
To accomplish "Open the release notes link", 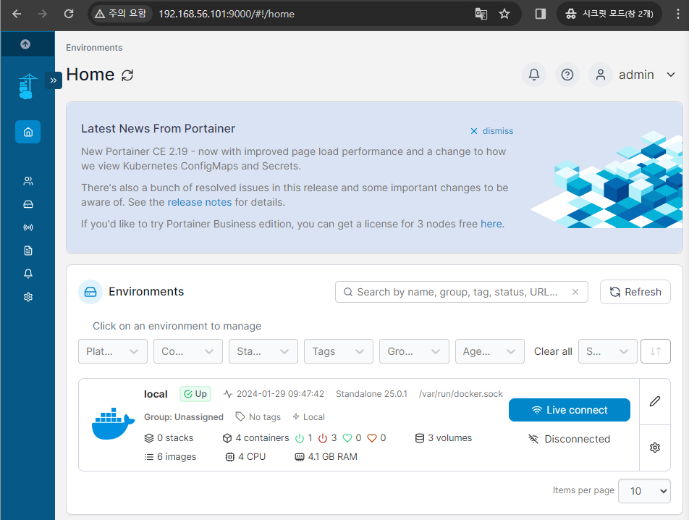I will pos(200,202).
